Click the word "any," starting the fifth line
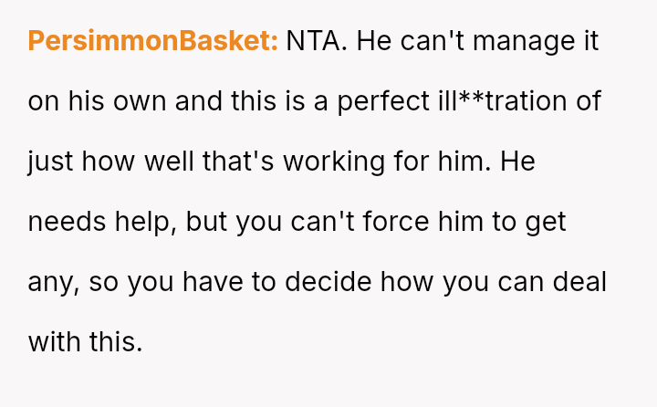 [x=51, y=282]
